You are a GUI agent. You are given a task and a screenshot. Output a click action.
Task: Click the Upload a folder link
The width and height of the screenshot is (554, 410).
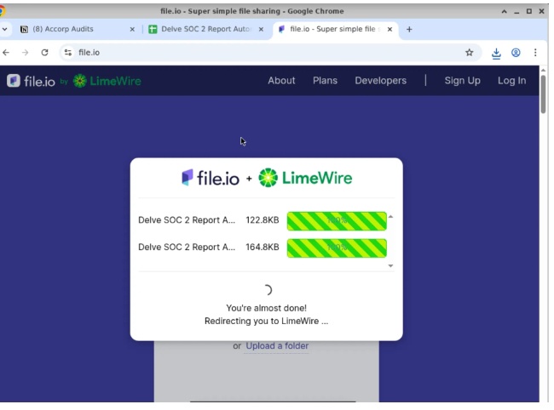(x=277, y=346)
